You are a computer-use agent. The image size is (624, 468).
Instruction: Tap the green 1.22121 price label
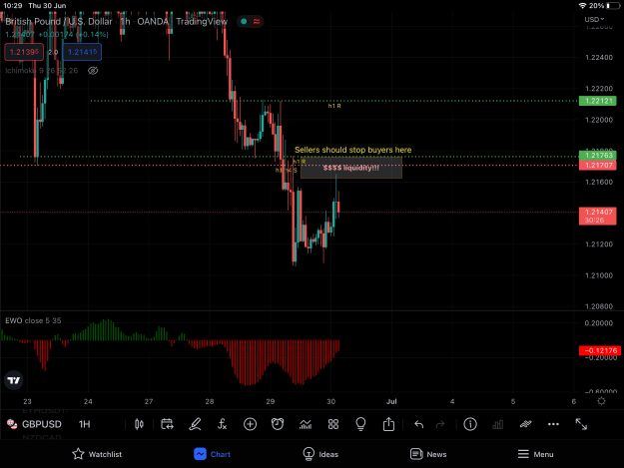point(598,101)
